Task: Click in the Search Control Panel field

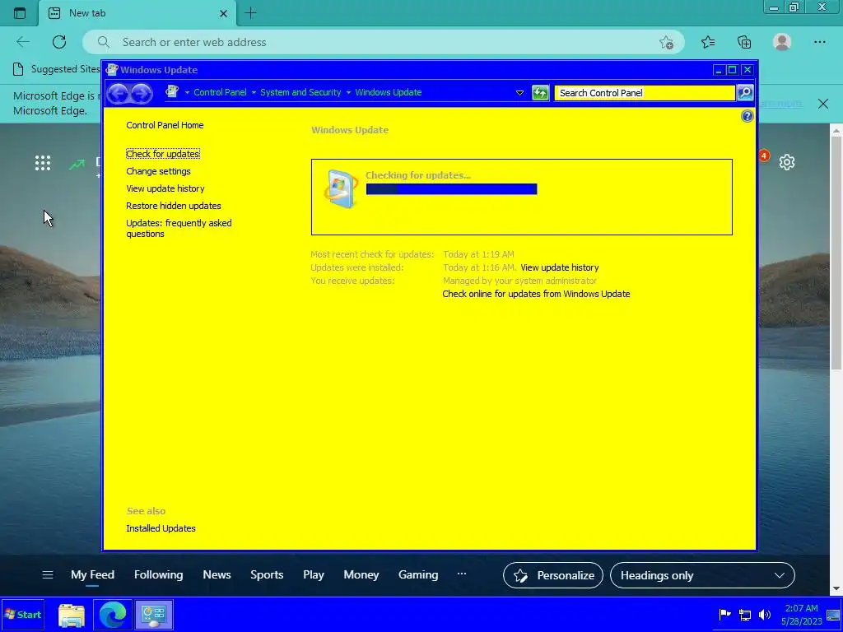Action: 644,92
